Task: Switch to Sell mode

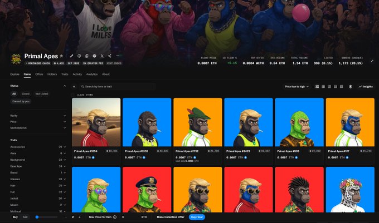Action: click(25, 217)
